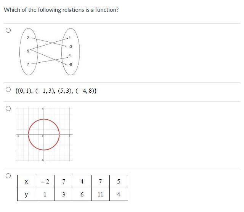Click the table cell containing 3
Image resolution: width=244 pixels, height=212 pixels.
point(63,195)
